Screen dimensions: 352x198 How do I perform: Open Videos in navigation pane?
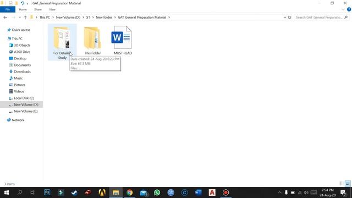click(19, 91)
